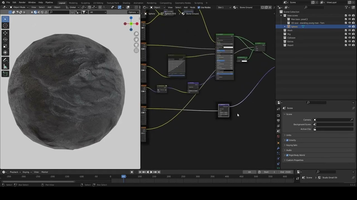Choose the Measure ruler tool
This screenshot has height=200, width=357.
pos(5,67)
